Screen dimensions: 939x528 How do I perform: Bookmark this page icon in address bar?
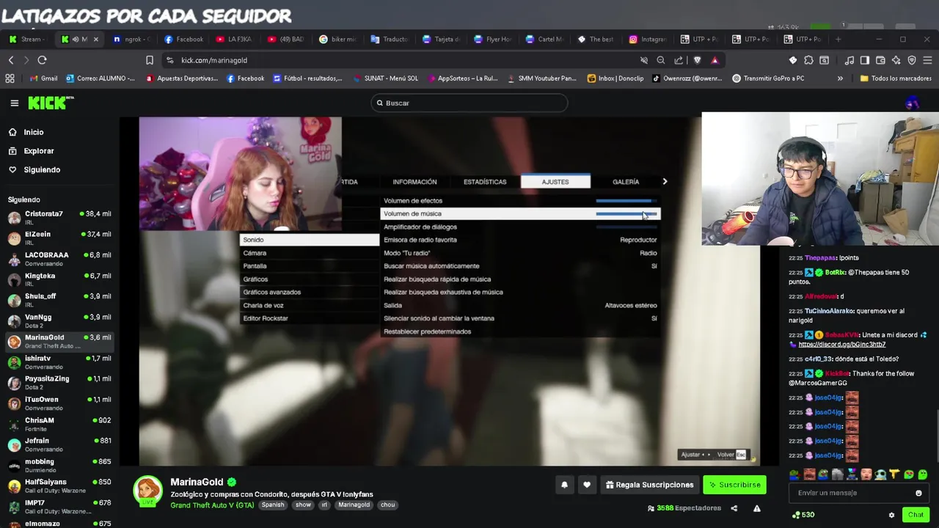pyautogui.click(x=150, y=60)
